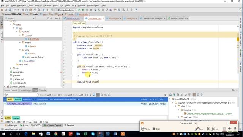Viewport: 243px width, 137px height.
Task: Open the TODO tool window button
Action: point(36,125)
